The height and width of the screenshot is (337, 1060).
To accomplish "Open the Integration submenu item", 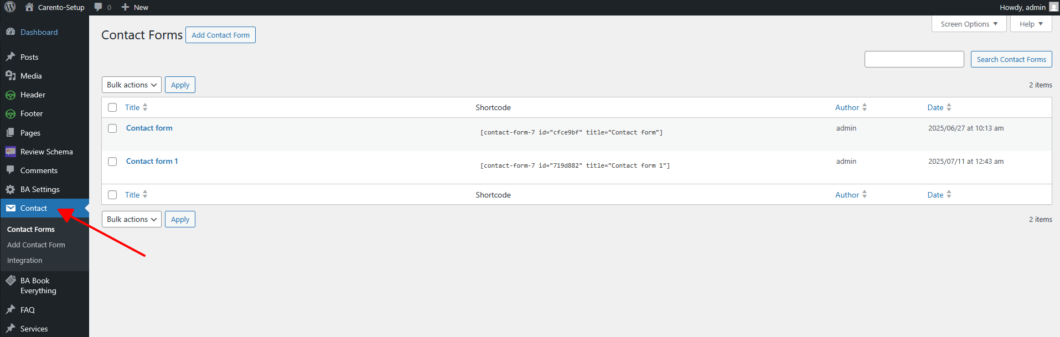I will point(24,260).
